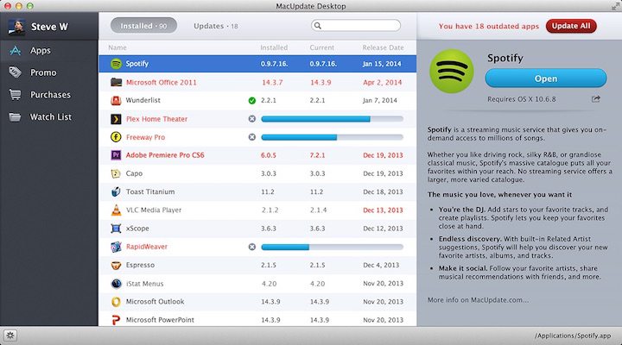Sort by the Current column header
Viewport: 622px width, 345px height.
pyautogui.click(x=321, y=47)
